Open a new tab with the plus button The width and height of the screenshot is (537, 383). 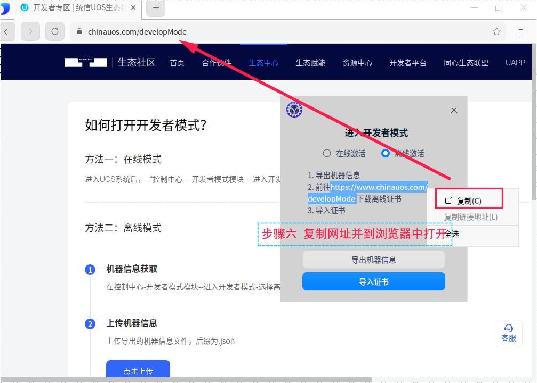(156, 8)
